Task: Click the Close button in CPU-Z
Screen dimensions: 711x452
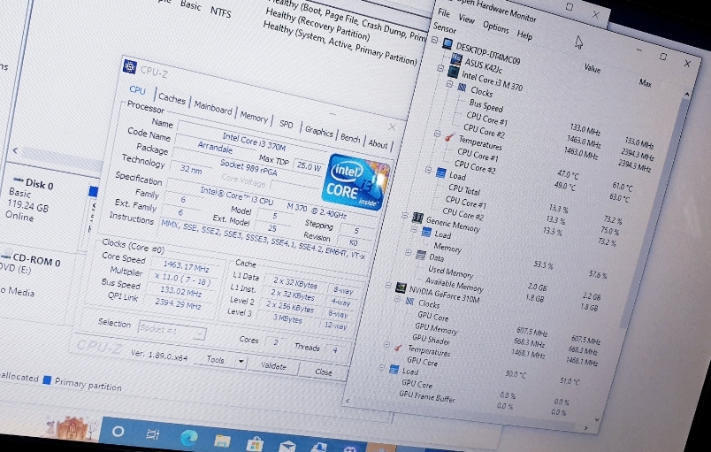Action: pos(324,372)
